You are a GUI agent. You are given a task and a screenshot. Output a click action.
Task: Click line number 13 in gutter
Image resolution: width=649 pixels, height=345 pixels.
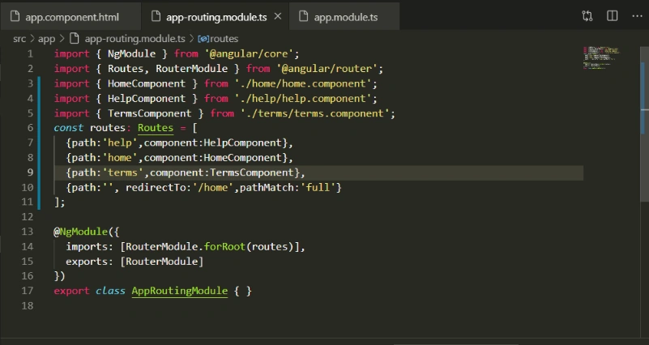28,232
